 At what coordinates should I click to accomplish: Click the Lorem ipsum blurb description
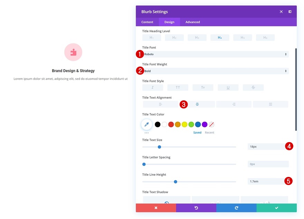pyautogui.click(x=70, y=79)
